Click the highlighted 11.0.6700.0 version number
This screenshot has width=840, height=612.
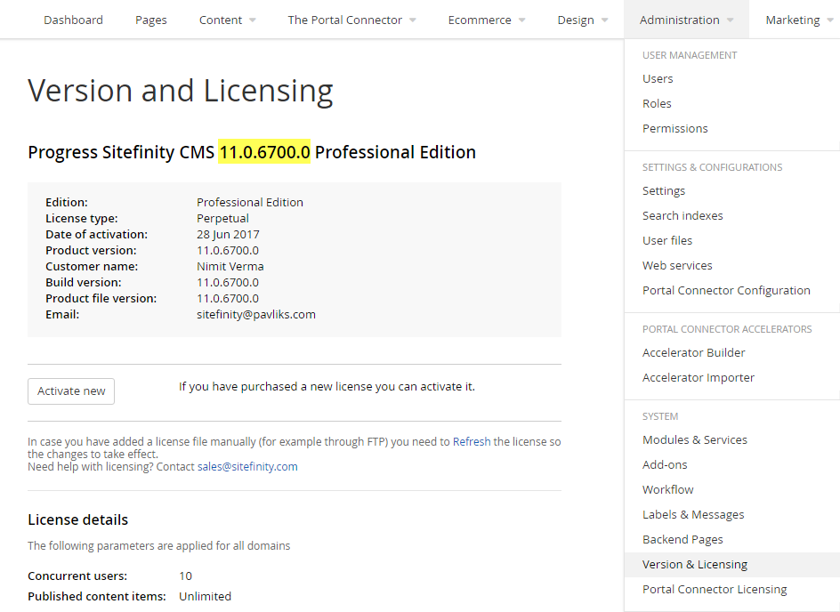point(264,152)
